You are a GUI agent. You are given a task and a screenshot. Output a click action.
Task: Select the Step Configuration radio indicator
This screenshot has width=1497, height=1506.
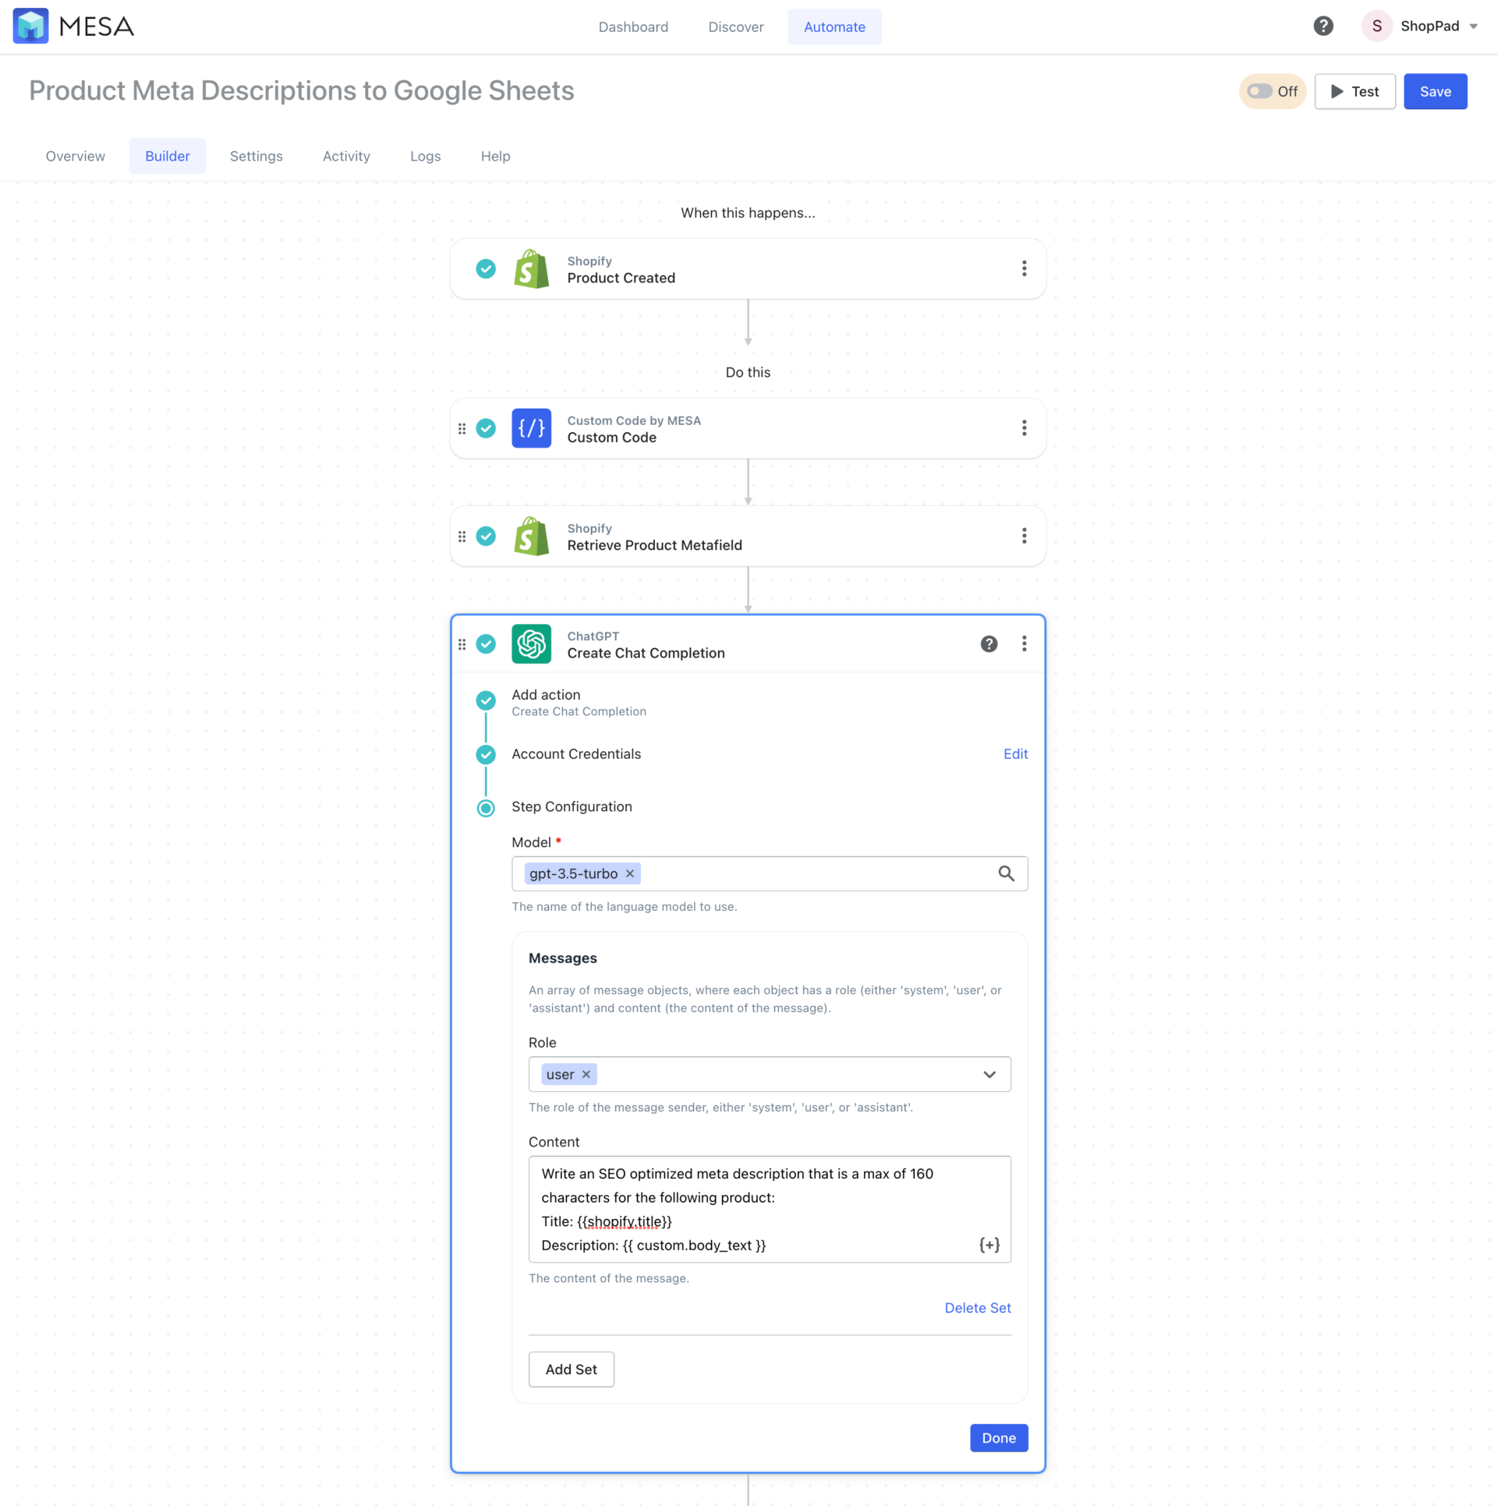486,807
